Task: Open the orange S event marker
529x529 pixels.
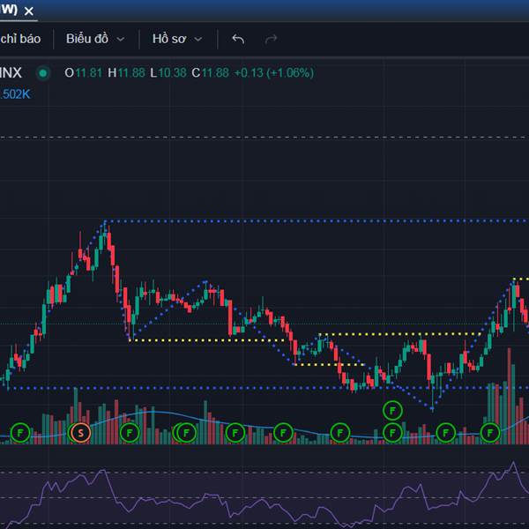Action: click(80, 432)
